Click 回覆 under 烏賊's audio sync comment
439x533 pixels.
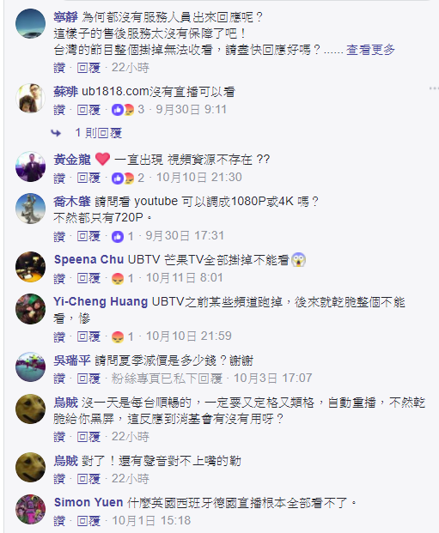click(88, 479)
